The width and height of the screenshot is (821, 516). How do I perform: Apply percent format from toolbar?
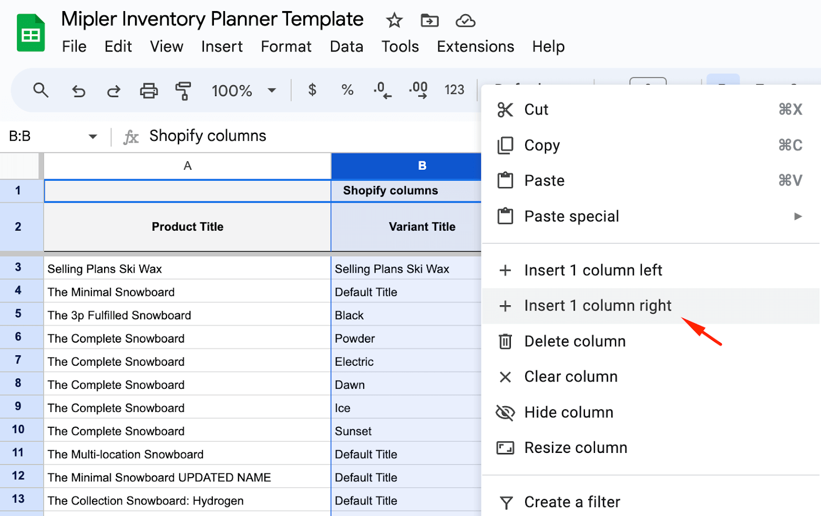pos(347,90)
